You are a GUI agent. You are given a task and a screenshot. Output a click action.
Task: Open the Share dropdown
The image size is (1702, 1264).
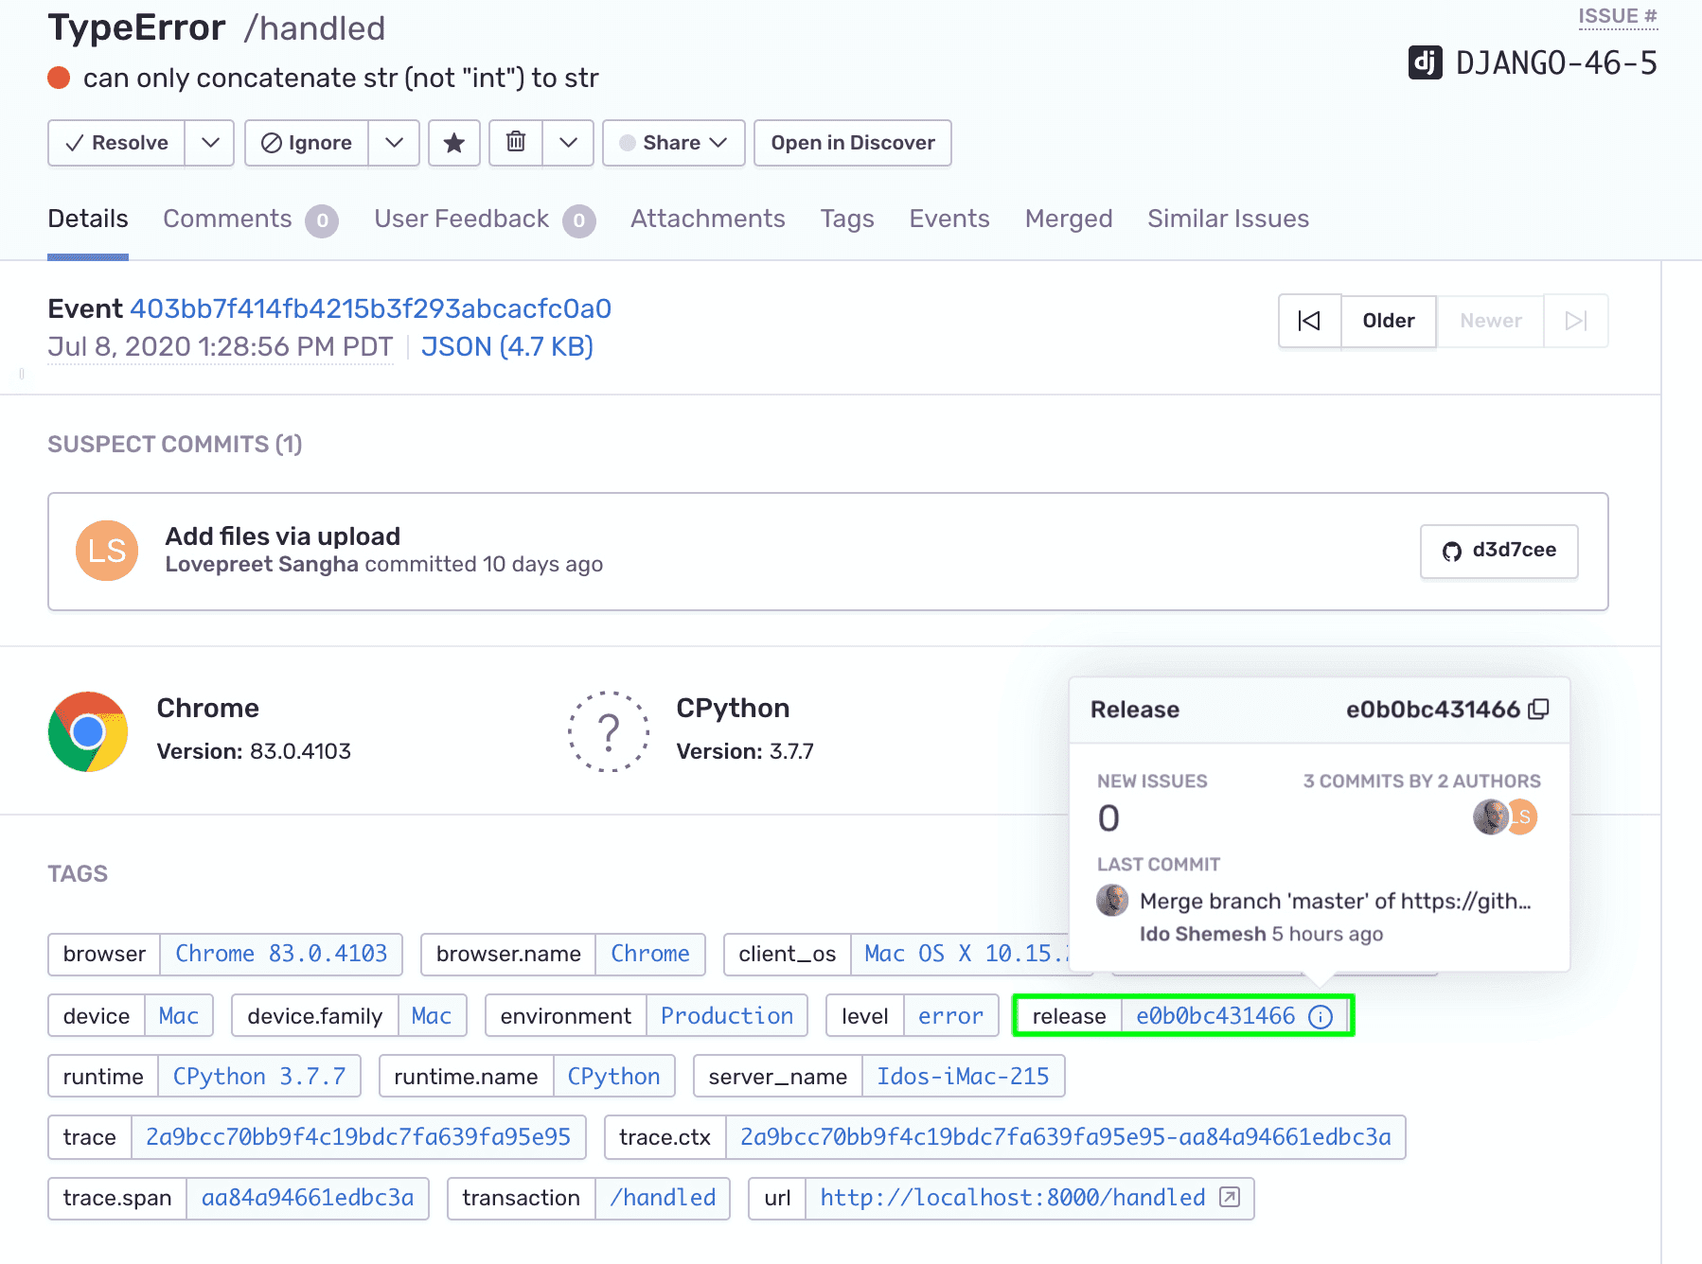pyautogui.click(x=673, y=143)
